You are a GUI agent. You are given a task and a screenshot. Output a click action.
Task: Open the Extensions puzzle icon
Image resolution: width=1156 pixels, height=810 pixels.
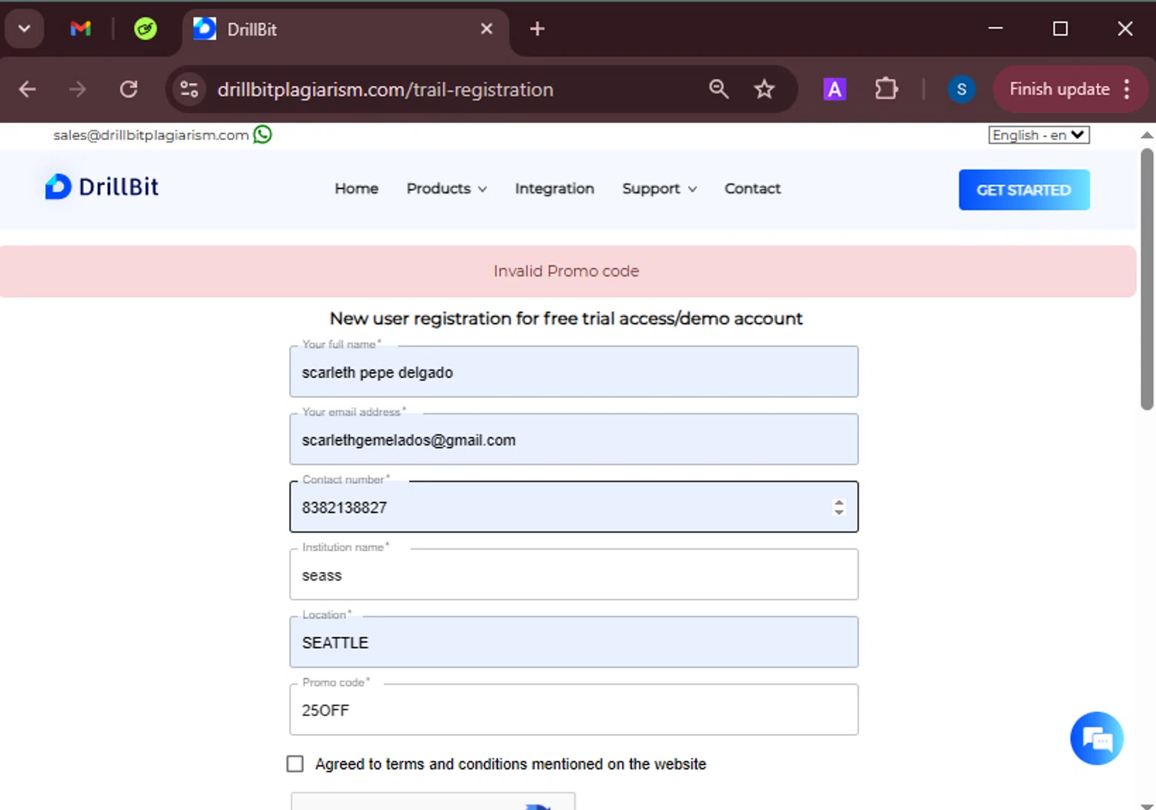tap(886, 89)
